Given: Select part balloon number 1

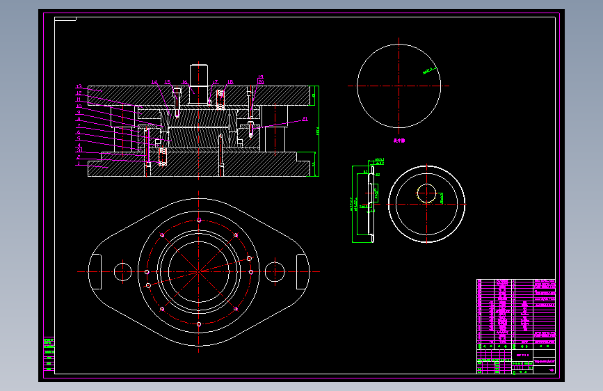Looking at the screenshot, I should click(79, 163).
